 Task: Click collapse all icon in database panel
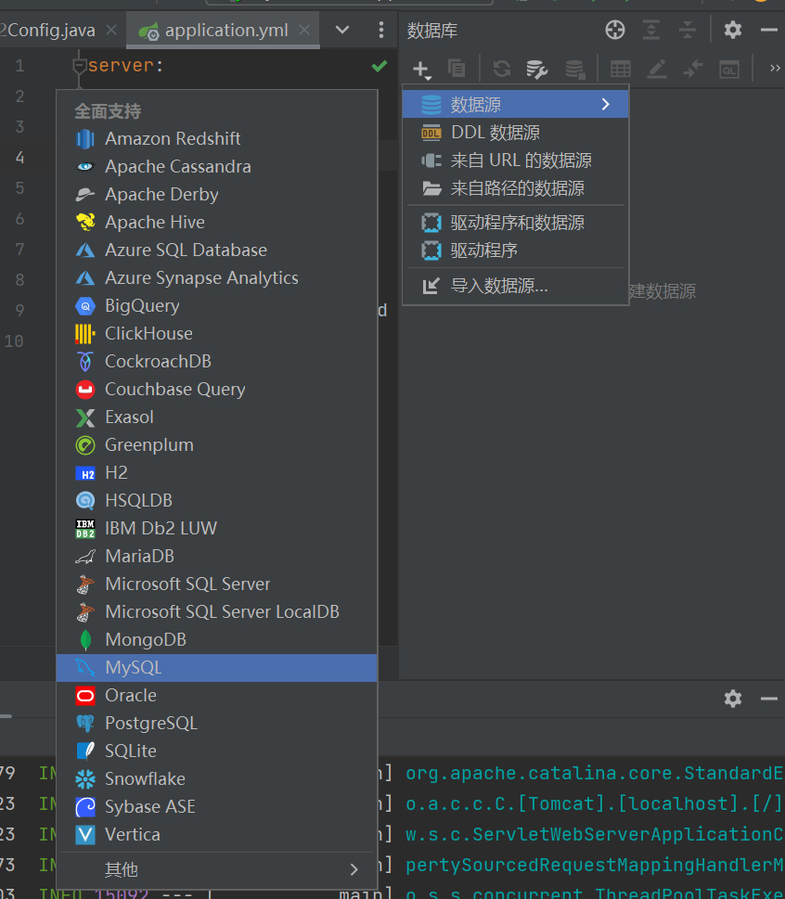[687, 30]
